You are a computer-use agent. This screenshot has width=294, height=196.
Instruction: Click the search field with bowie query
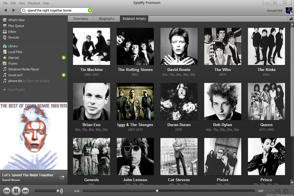point(57,10)
